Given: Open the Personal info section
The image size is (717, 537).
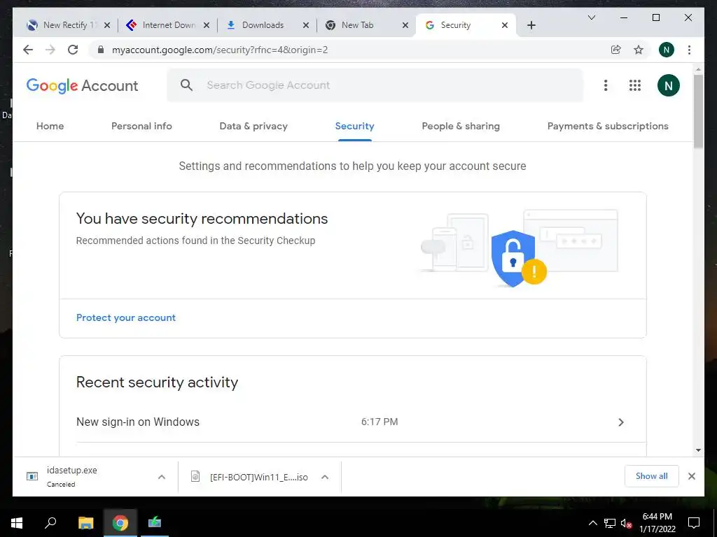Looking at the screenshot, I should click(141, 126).
